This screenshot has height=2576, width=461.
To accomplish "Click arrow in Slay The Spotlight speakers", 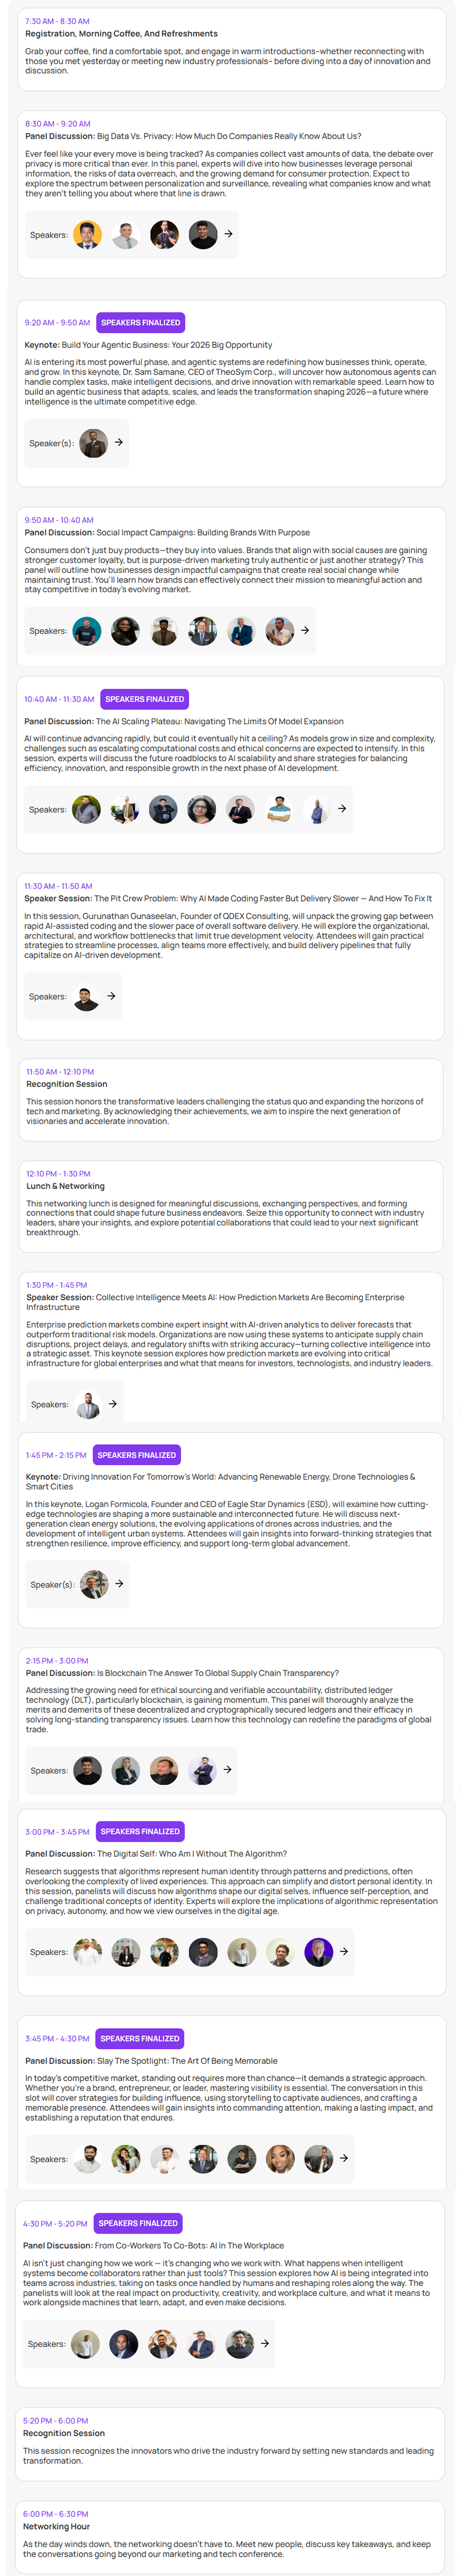I will (x=343, y=2158).
